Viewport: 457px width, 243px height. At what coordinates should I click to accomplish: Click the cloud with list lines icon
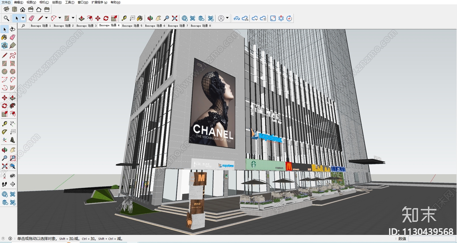pyautogui.click(x=263, y=18)
